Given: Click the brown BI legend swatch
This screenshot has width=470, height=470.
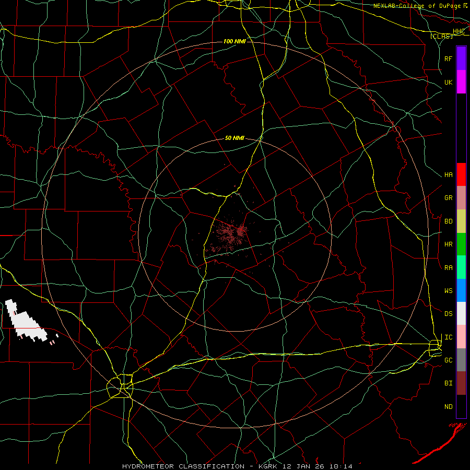Looking at the screenshot, I should point(461,383).
